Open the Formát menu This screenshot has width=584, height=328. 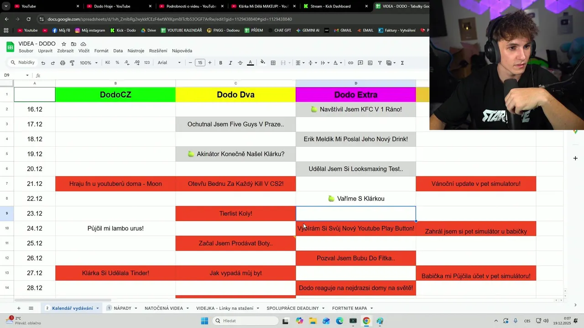click(x=101, y=51)
